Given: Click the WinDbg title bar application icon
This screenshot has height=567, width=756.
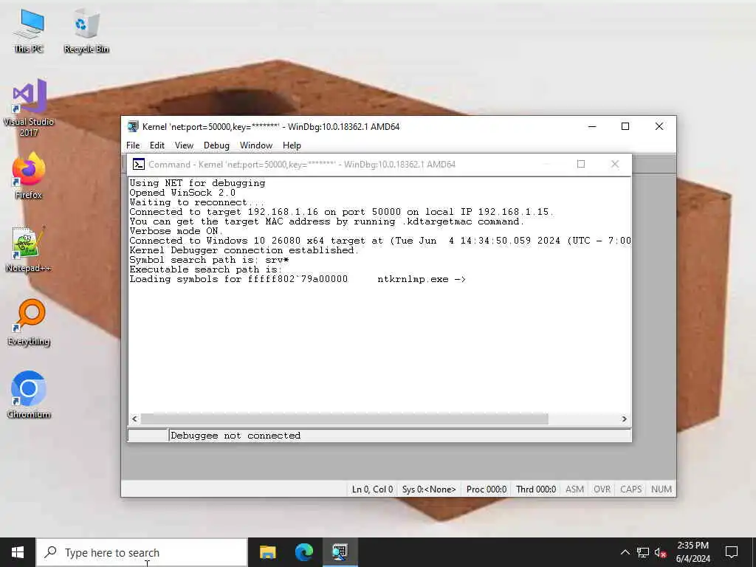Looking at the screenshot, I should pyautogui.click(x=133, y=127).
